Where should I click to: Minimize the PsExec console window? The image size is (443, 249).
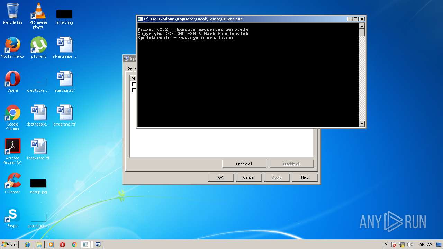(350, 19)
